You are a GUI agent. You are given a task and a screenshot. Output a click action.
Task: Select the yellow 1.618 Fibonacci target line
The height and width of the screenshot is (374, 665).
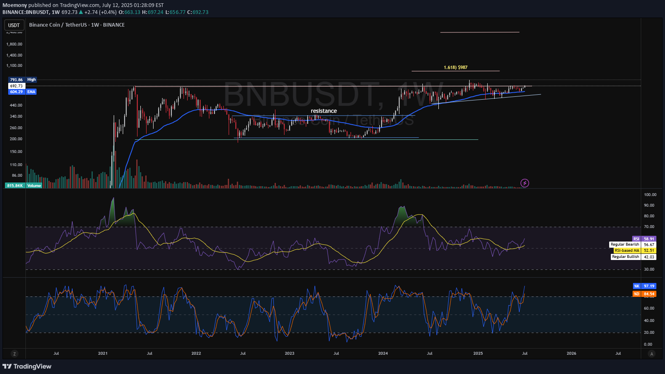(x=456, y=71)
